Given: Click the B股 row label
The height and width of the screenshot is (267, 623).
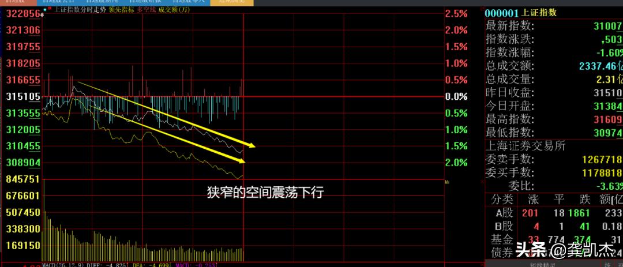Looking at the screenshot, I should click(x=505, y=227).
